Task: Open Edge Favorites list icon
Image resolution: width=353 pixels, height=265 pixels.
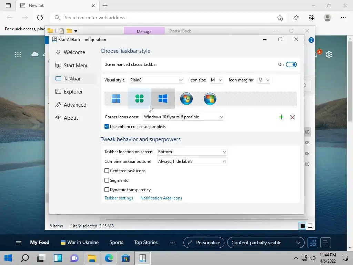Action: (x=296, y=18)
